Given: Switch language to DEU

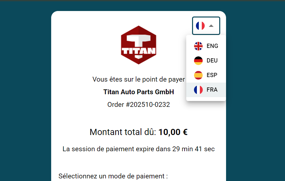Looking at the screenshot, I should click(x=212, y=61).
